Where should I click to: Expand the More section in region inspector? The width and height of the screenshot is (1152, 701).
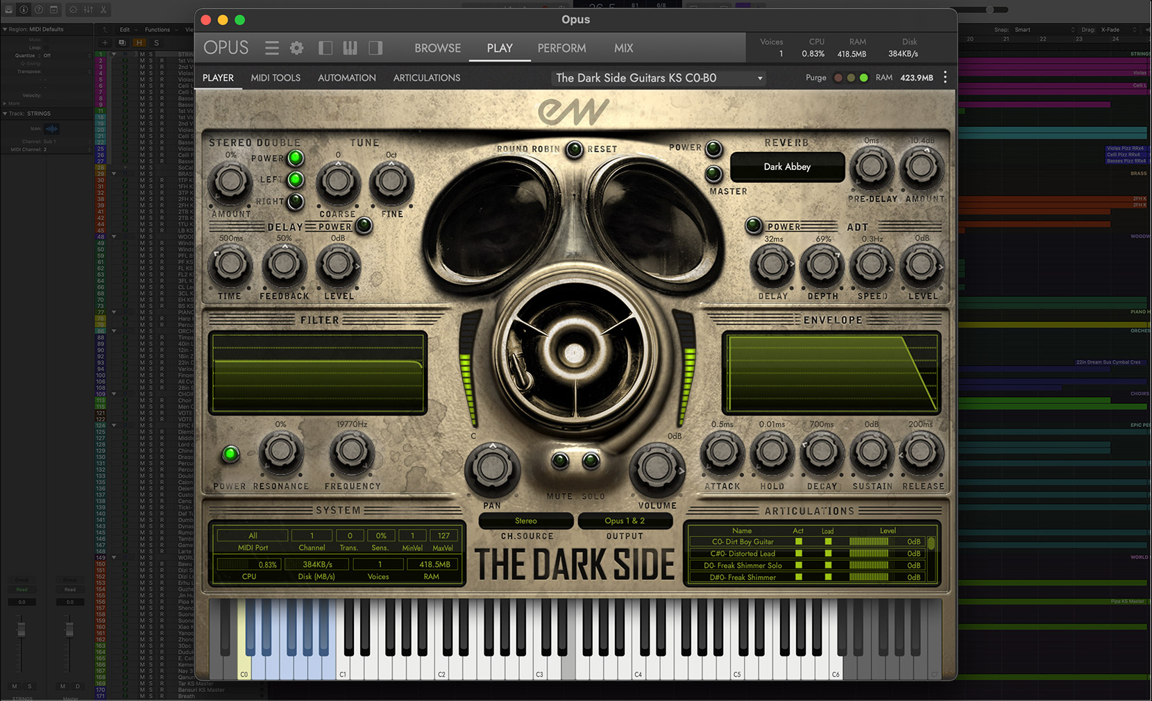(5, 103)
